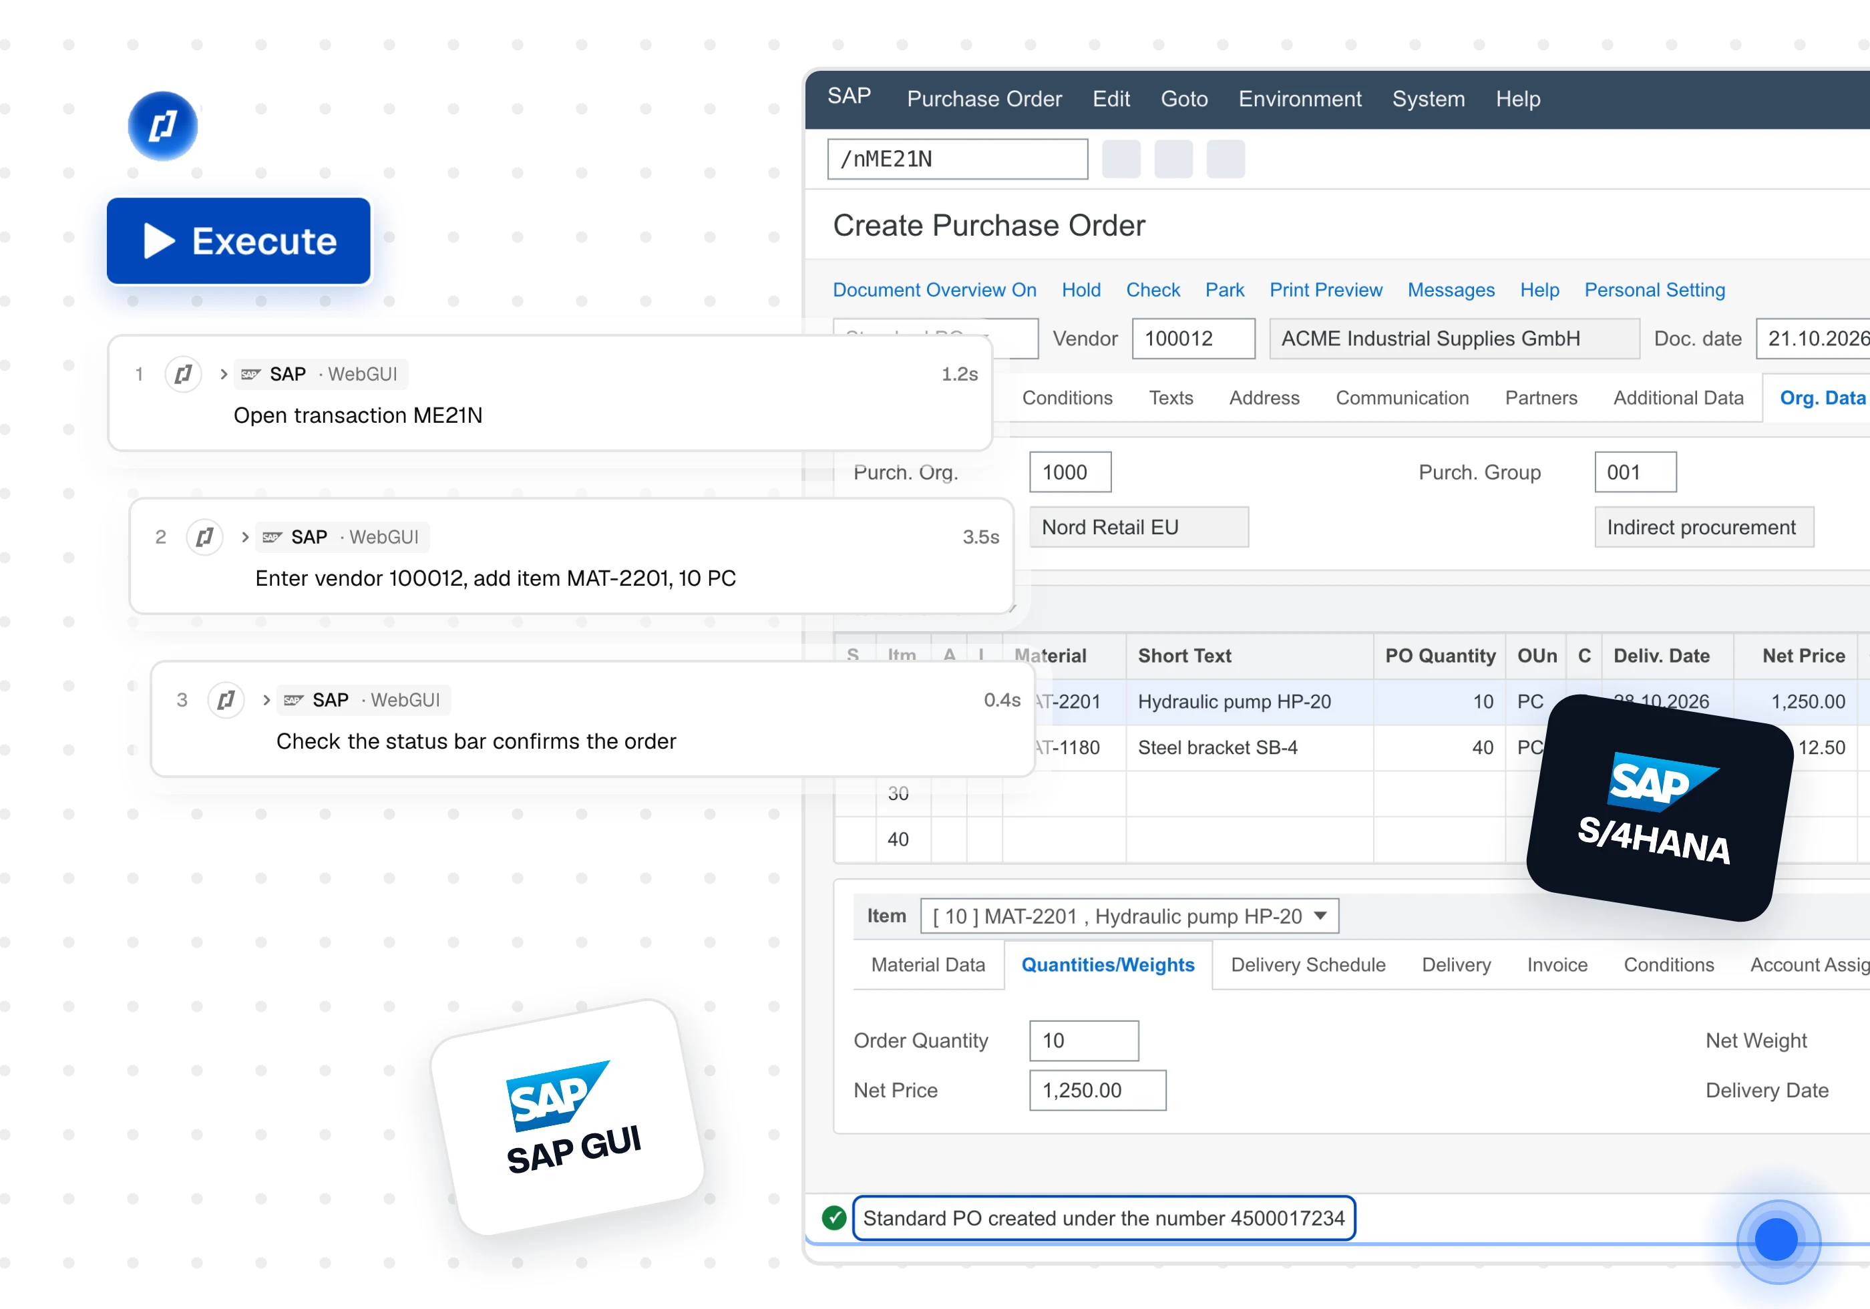Screen dimensions: 1870x1309
Task: Click the Purch. Org. field 1000
Action: point(1070,472)
